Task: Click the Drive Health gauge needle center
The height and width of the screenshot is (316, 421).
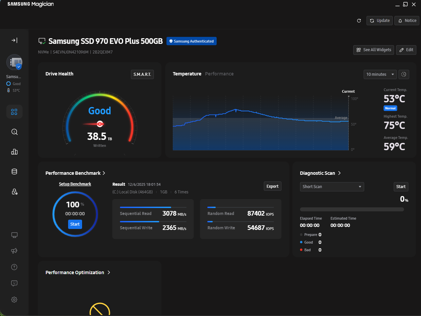Action: pos(99,124)
